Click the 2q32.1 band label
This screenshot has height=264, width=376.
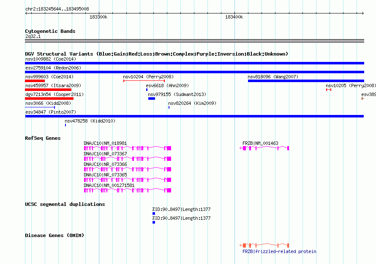[33, 36]
